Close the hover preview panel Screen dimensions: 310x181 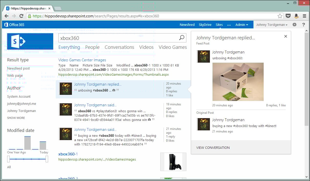[x=286, y=36]
